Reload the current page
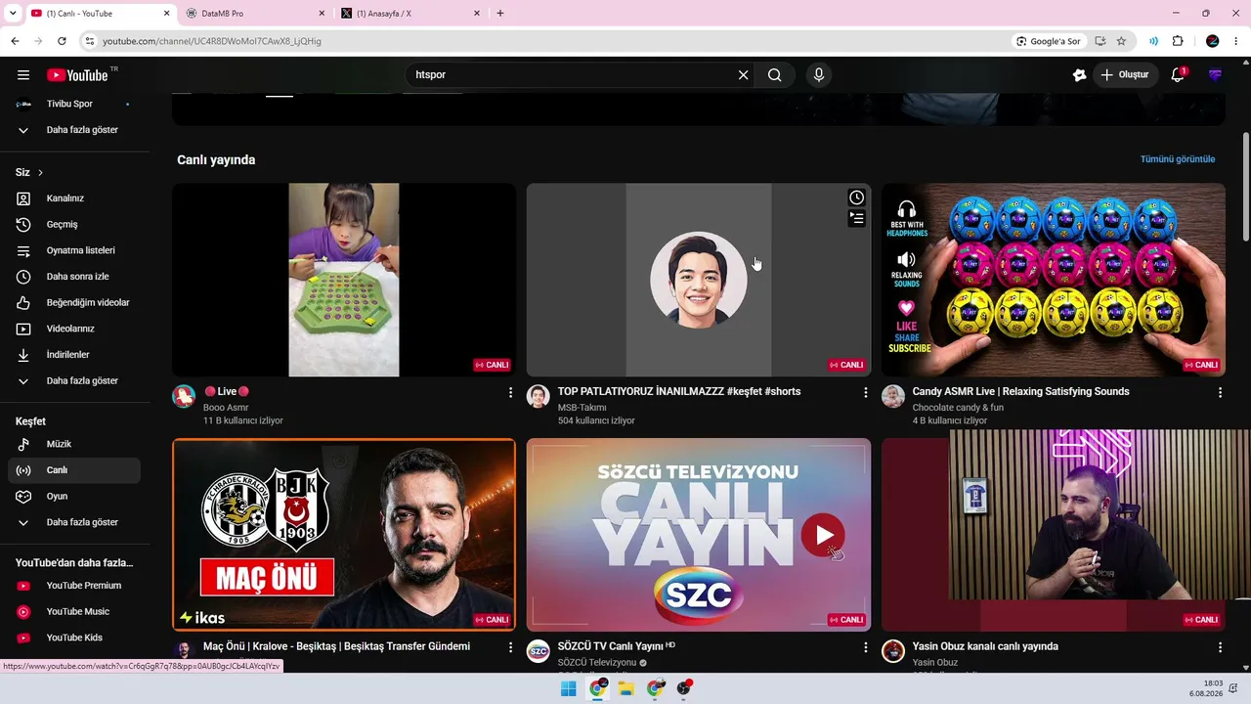The image size is (1251, 704). [62, 41]
